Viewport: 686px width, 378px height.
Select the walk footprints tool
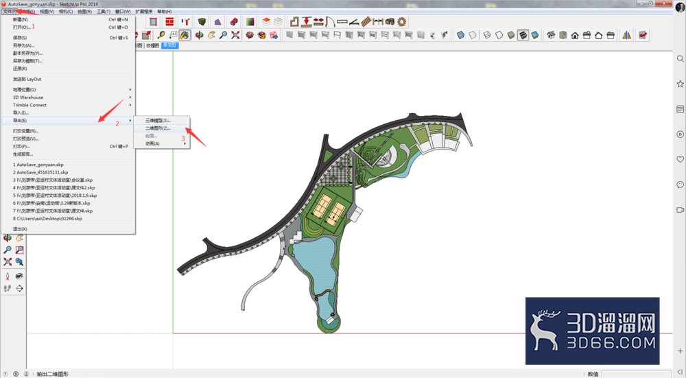(x=8, y=288)
